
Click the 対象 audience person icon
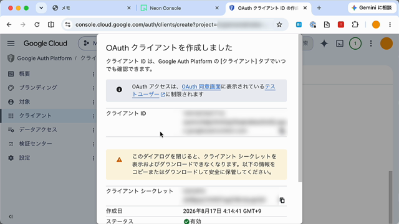(x=11, y=101)
